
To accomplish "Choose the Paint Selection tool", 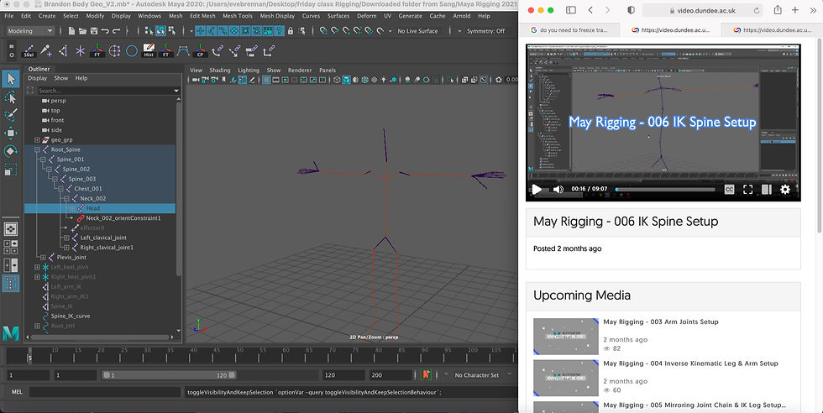I will coord(10,115).
